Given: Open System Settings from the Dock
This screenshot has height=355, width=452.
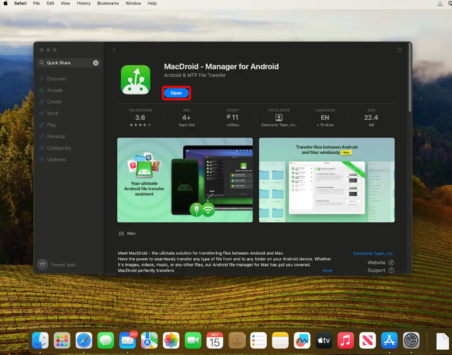Looking at the screenshot, I should click(411, 340).
